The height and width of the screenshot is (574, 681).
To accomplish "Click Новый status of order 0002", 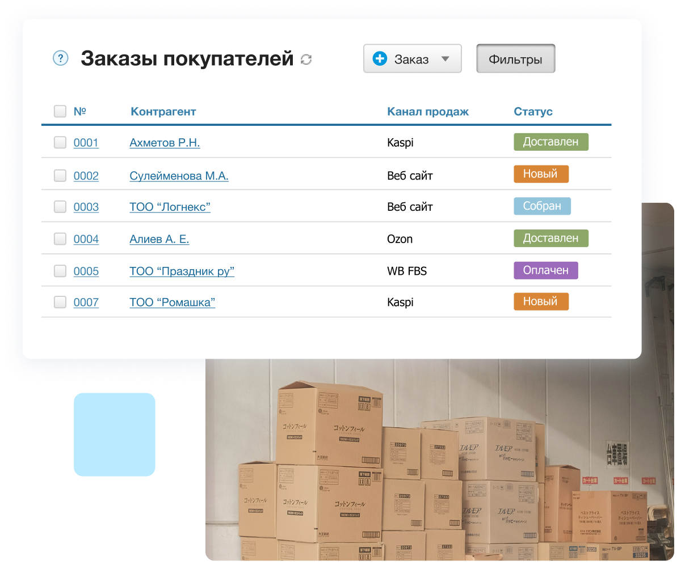I will pos(541,174).
